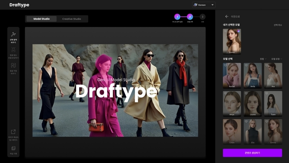Toggle favorite heart on Lisuna card
Viewport: 289px width, 163px height.
tap(246, 93)
